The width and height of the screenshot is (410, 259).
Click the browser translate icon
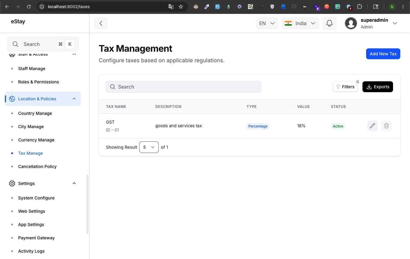point(171,7)
